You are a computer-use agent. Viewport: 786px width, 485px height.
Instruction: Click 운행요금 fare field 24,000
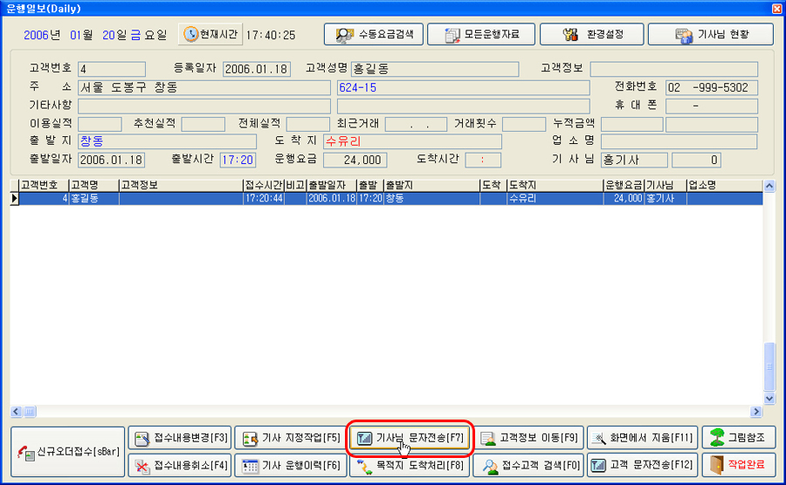(x=355, y=161)
